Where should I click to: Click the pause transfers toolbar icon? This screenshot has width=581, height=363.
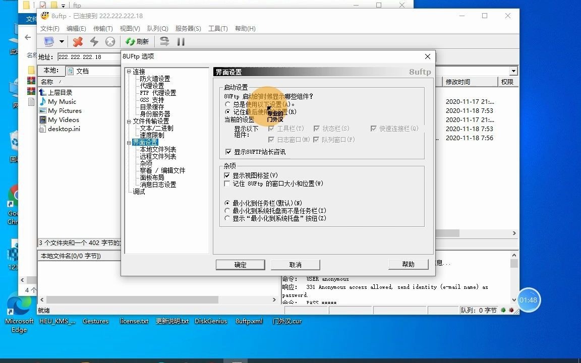181,41
